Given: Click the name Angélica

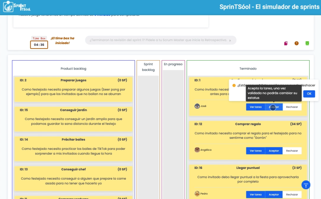Looking at the screenshot, I should point(206,150).
